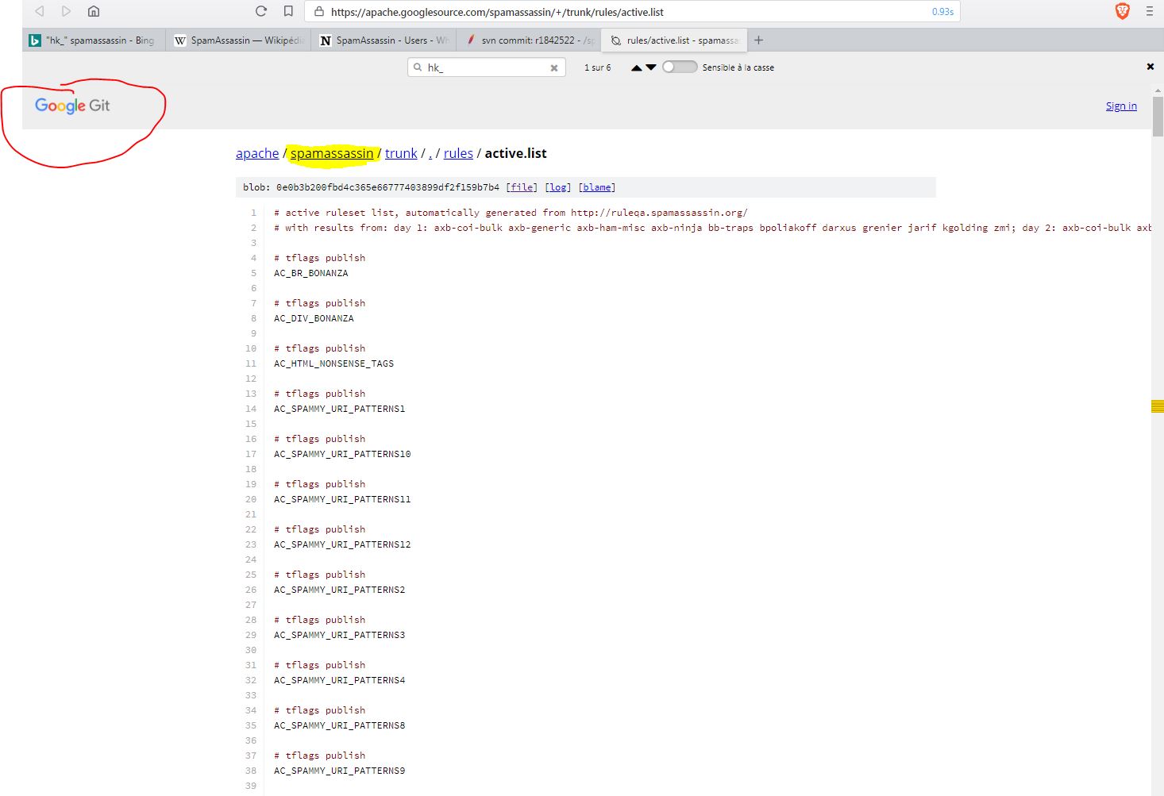Clear the find-in-page search field
Viewport: 1164px width, 796px height.
554,68
